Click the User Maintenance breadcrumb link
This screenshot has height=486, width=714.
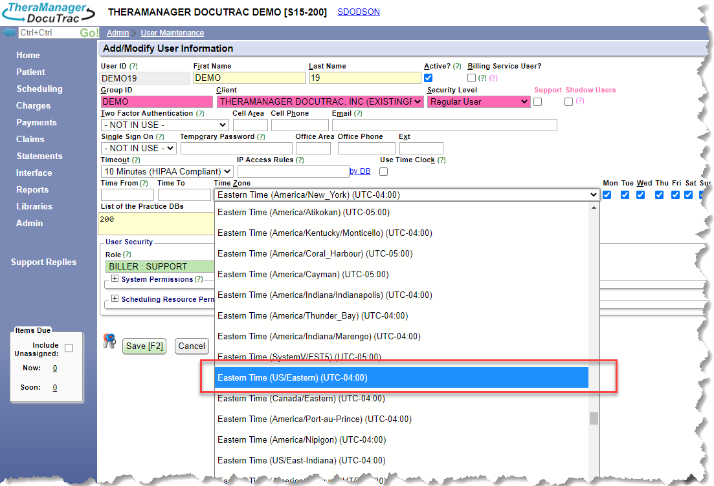[172, 33]
